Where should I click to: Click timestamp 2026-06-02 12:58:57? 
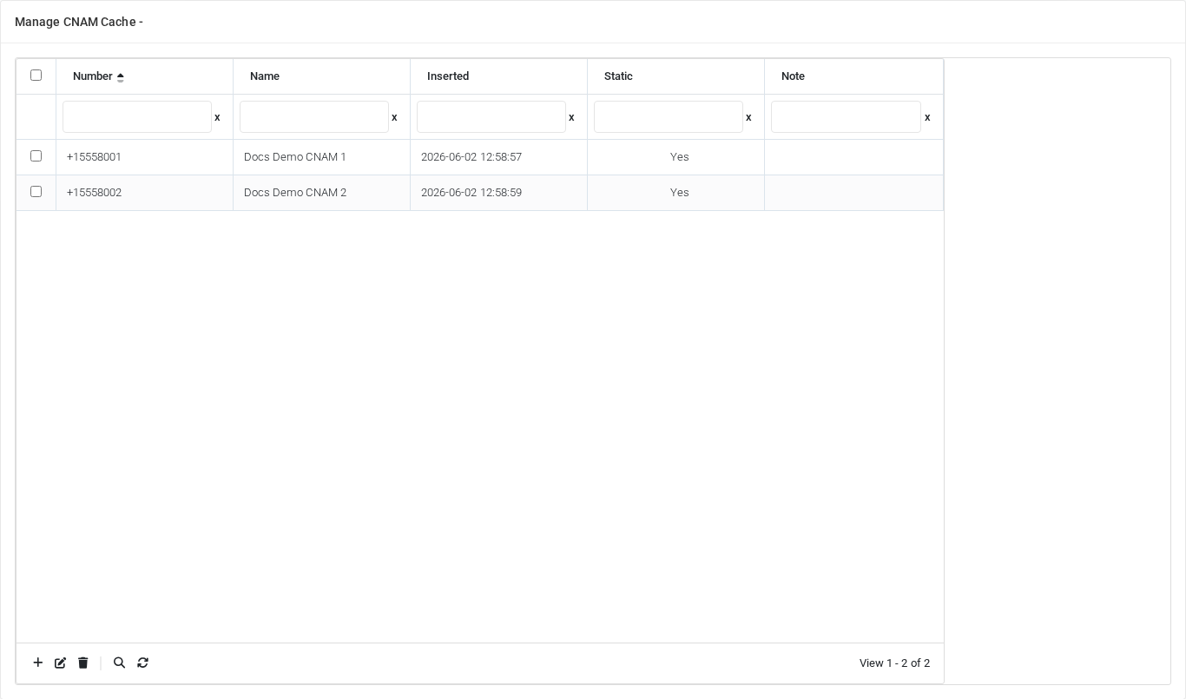coord(471,157)
